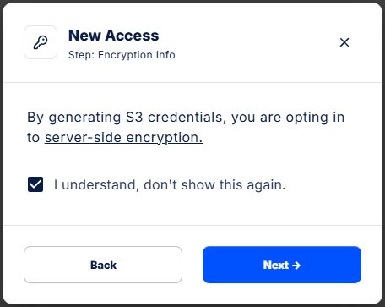The width and height of the screenshot is (385, 307).
Task: Click the phrase 'don't show this again'
Action: [214, 185]
